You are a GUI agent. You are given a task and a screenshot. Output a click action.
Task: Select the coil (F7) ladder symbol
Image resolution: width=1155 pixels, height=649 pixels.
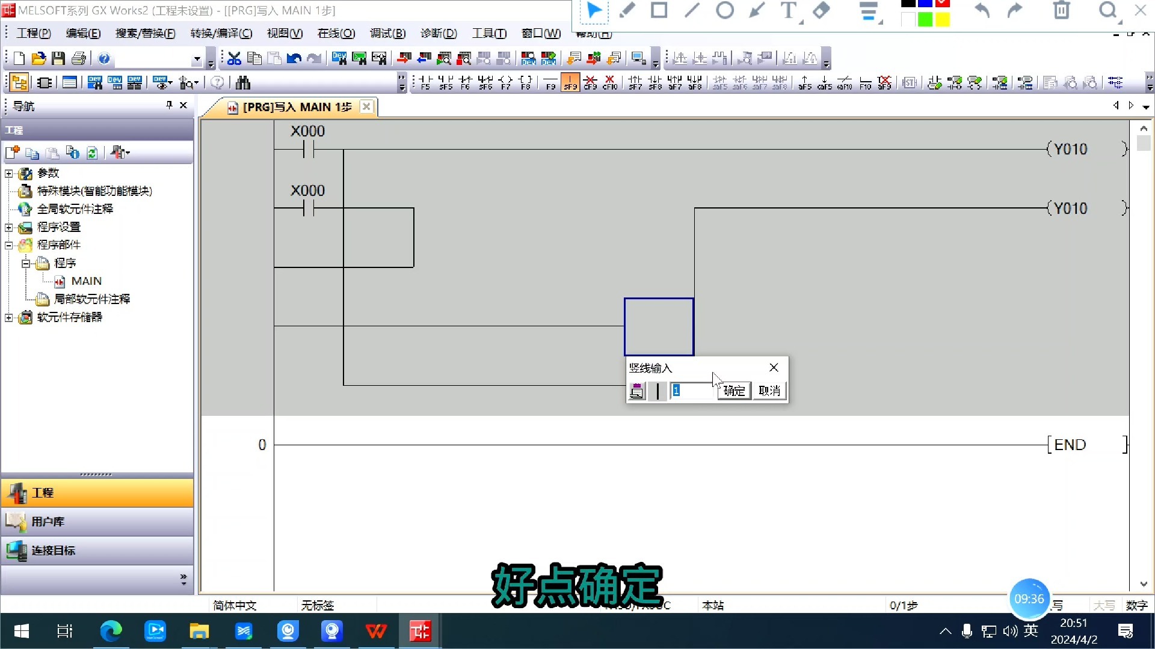(505, 82)
